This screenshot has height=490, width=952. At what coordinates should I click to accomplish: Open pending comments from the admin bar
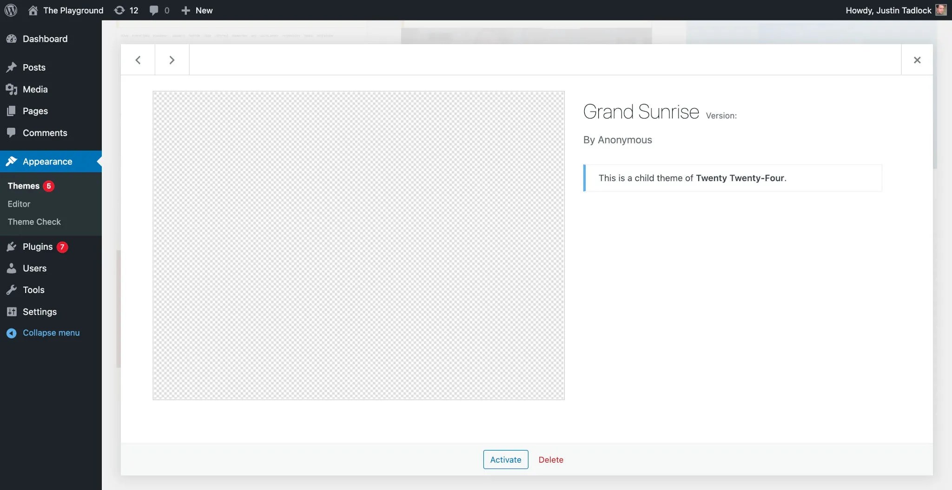[x=155, y=10]
